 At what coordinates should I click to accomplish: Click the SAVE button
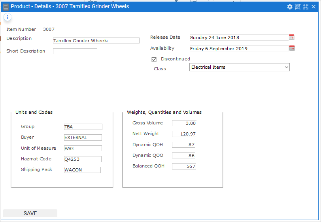pos(30,213)
